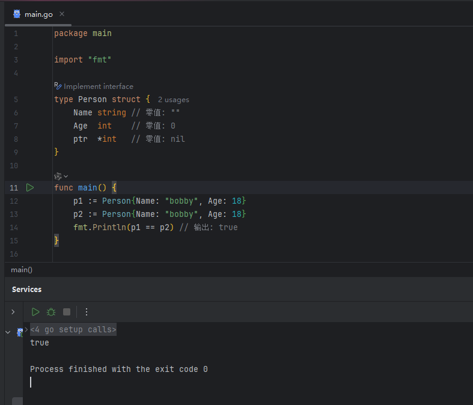Click Implement interface inlay hint
This screenshot has width=473, height=405.
coord(99,87)
